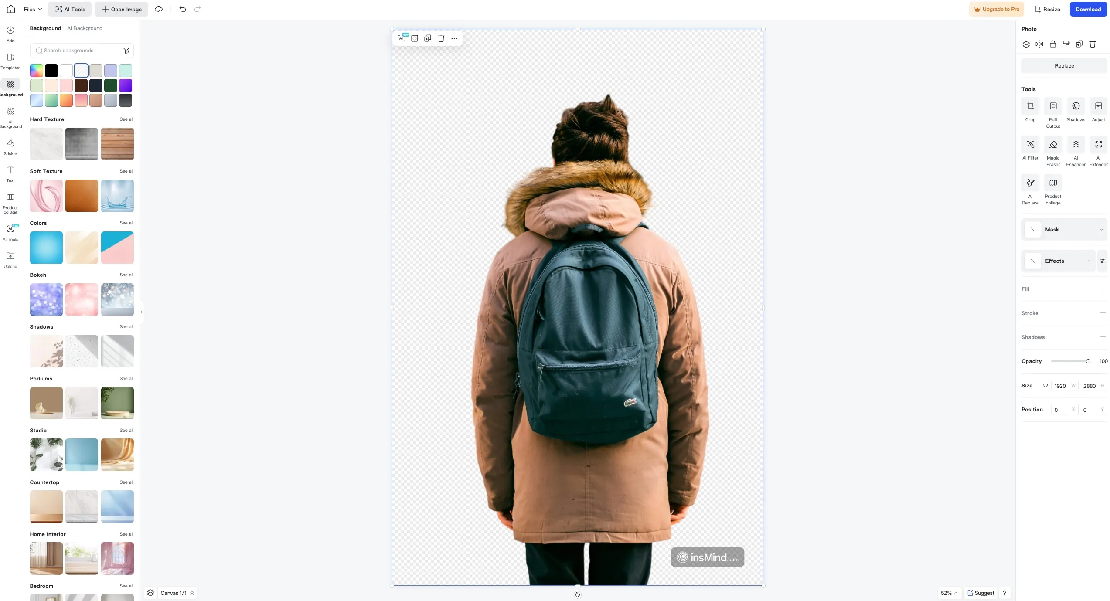
Task: Toggle visibility of Bokeh backgrounds
Action: pos(38,275)
